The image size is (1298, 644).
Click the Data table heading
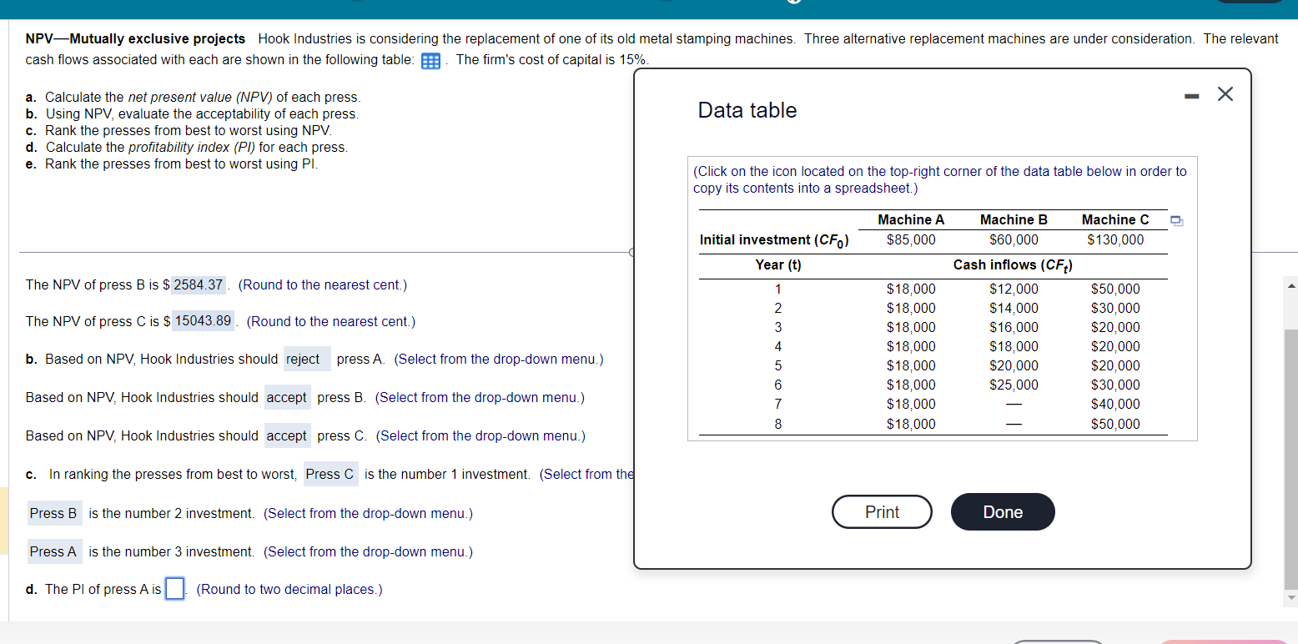pyautogui.click(x=747, y=110)
